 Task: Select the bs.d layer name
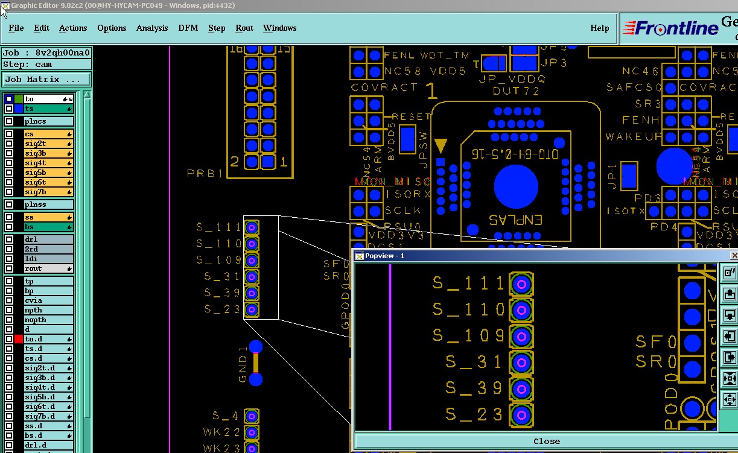click(x=48, y=436)
